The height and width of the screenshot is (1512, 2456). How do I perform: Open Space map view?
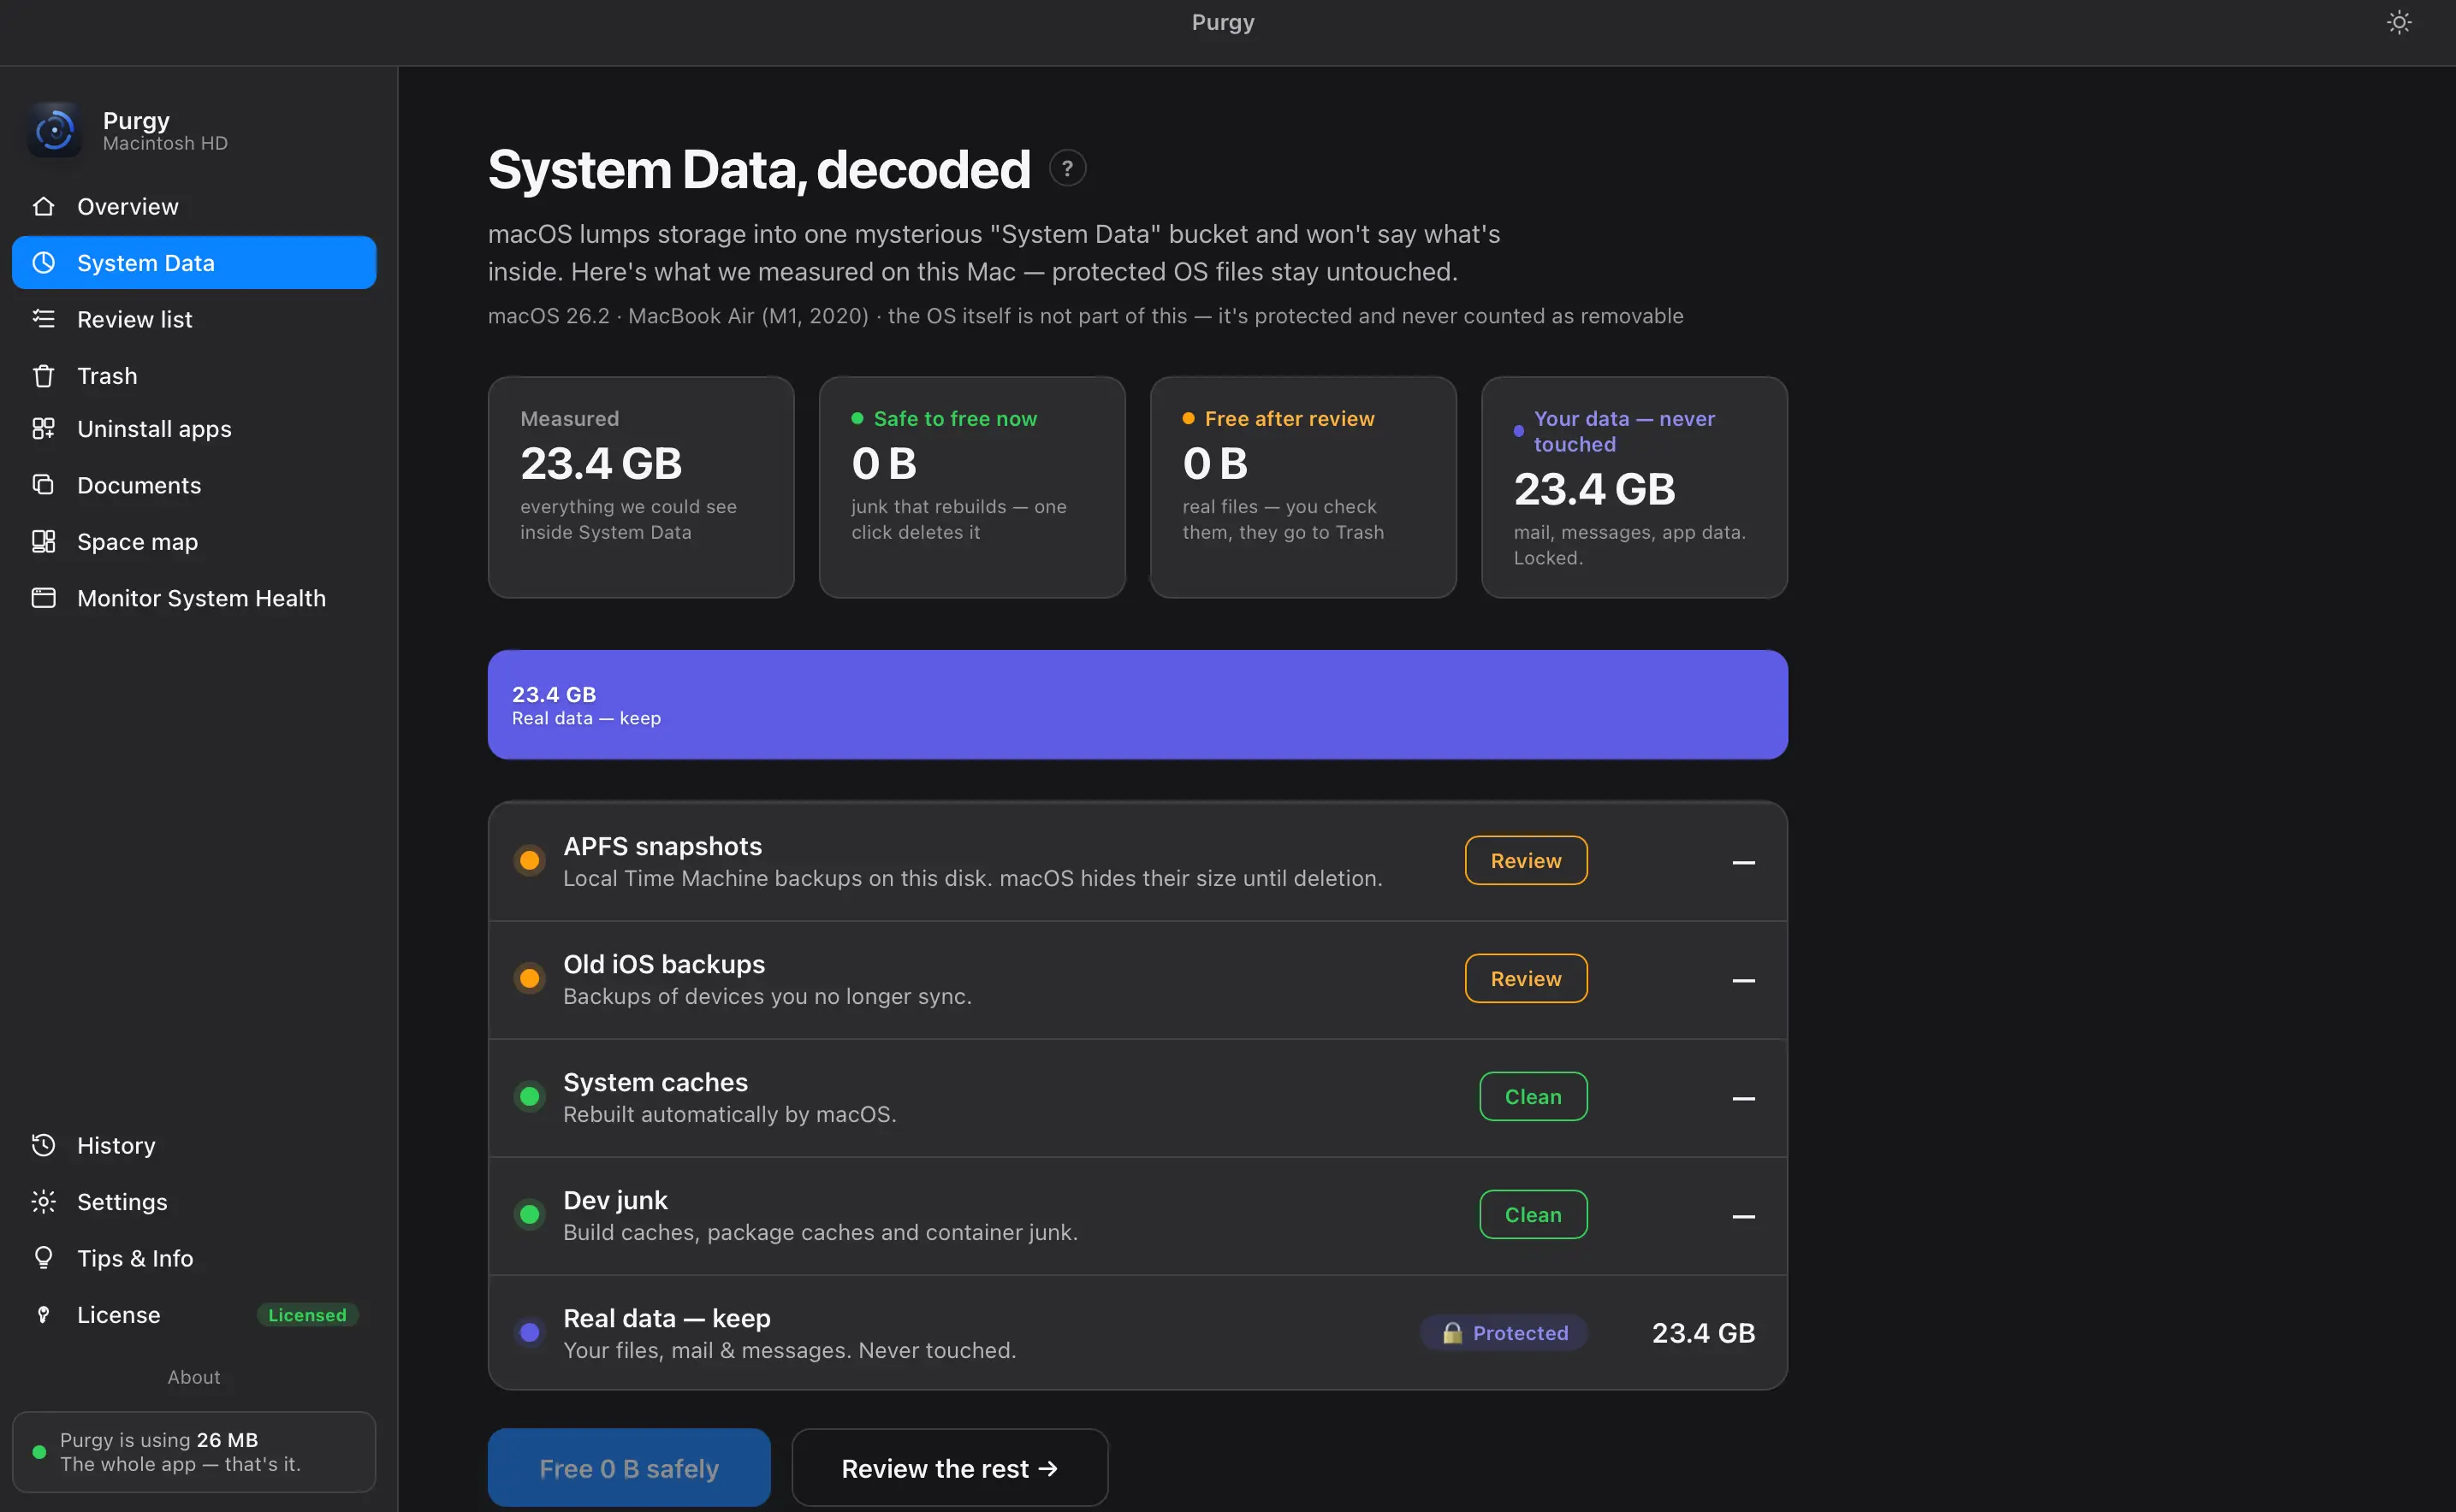click(x=194, y=542)
